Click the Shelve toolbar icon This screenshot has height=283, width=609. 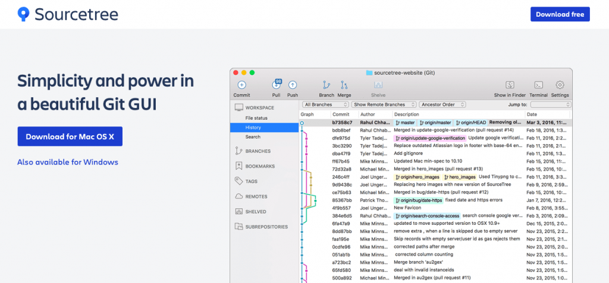pyautogui.click(x=378, y=85)
